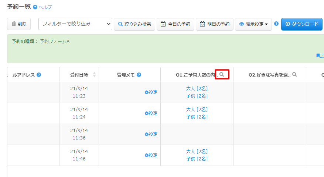Image resolution: width=324 pixels, height=177 pixels.
Task: Click the help icon left of ダウンロード button
Action: coord(276,24)
